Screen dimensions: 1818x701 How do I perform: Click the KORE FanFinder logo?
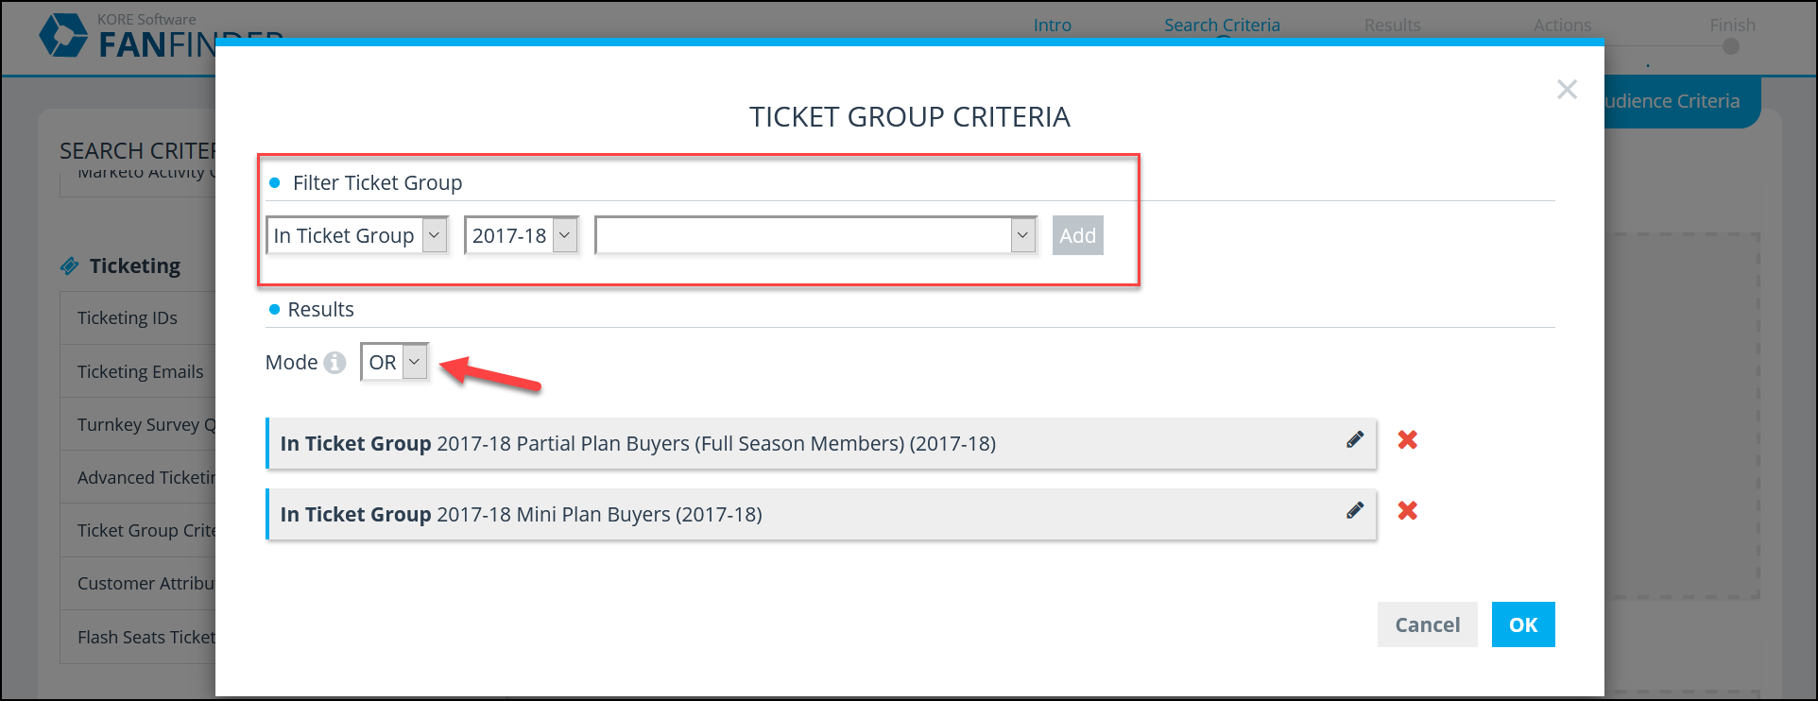tap(63, 36)
